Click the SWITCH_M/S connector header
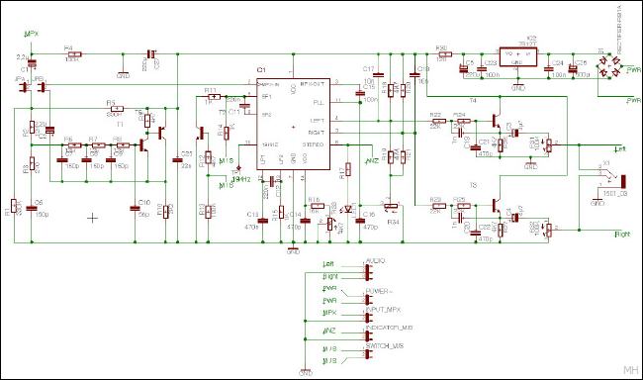 click(x=369, y=354)
